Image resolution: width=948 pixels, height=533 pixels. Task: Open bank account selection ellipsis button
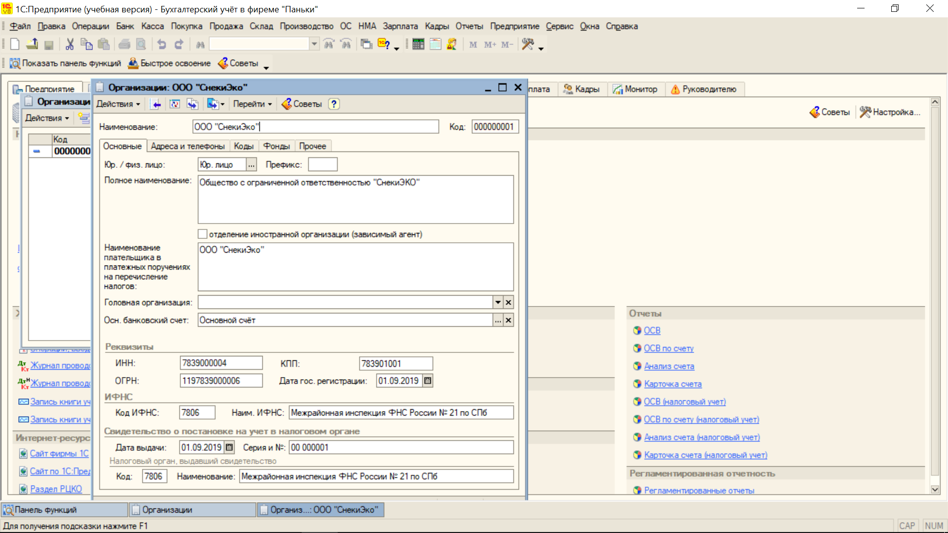[498, 320]
